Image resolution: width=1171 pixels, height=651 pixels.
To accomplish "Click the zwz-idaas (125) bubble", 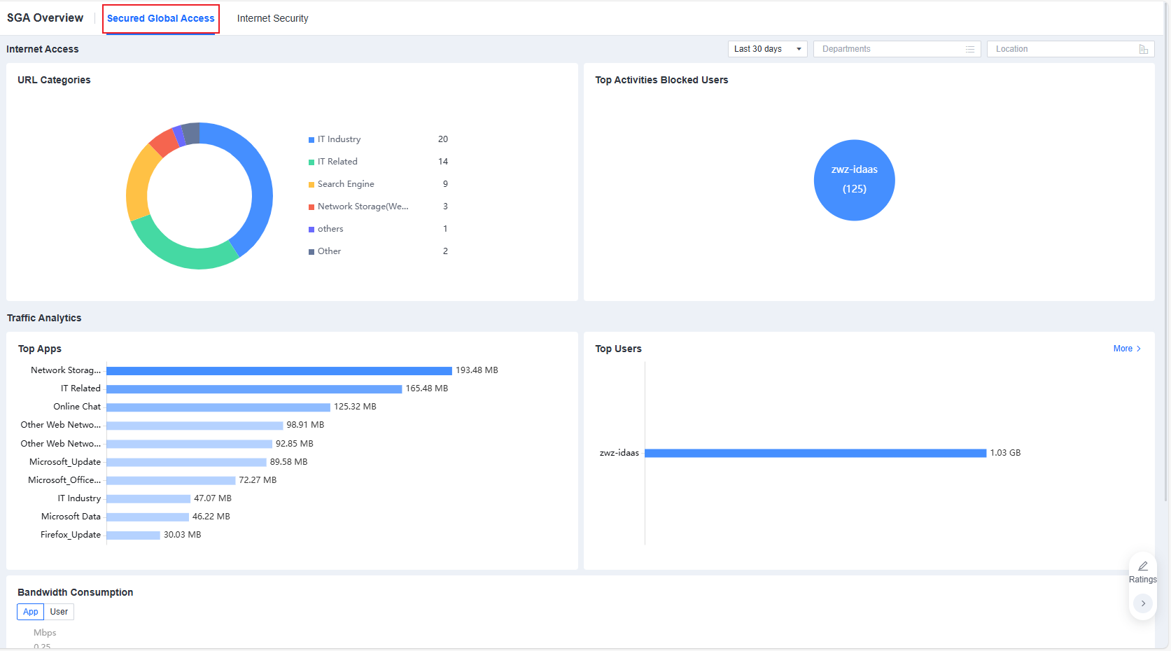I will click(854, 180).
